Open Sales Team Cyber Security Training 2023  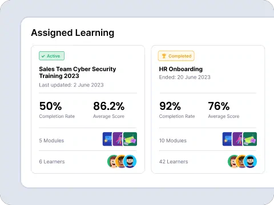pos(78,72)
